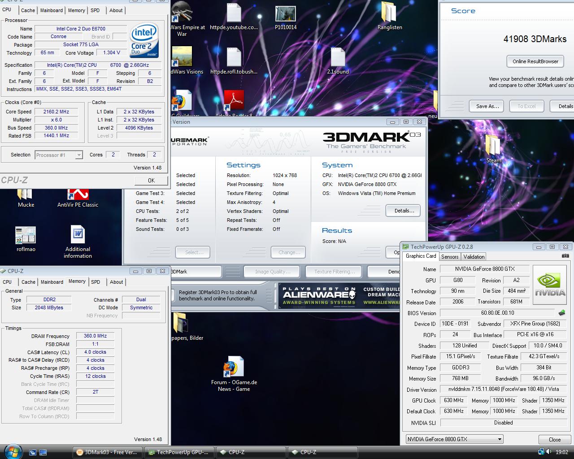Switch to Sensors tab in GPU-Z

pos(450,256)
